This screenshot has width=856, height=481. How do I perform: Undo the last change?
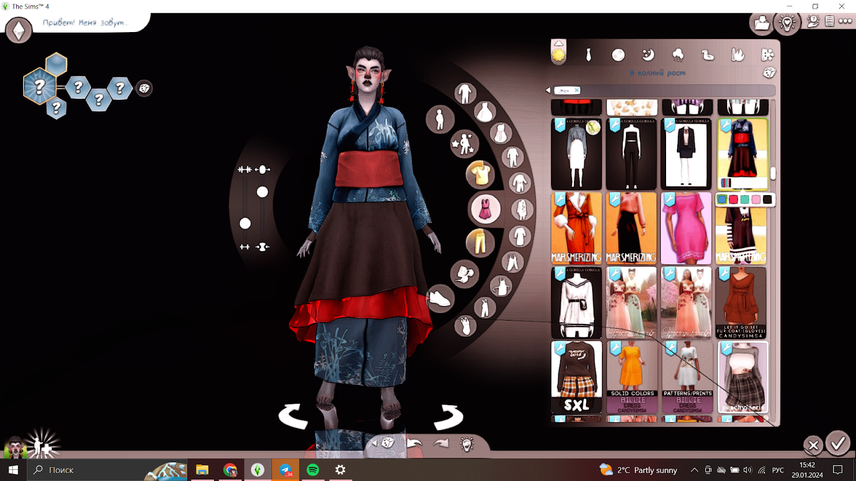(x=414, y=443)
